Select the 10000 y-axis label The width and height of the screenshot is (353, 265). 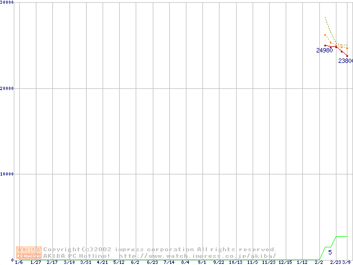tap(7, 174)
